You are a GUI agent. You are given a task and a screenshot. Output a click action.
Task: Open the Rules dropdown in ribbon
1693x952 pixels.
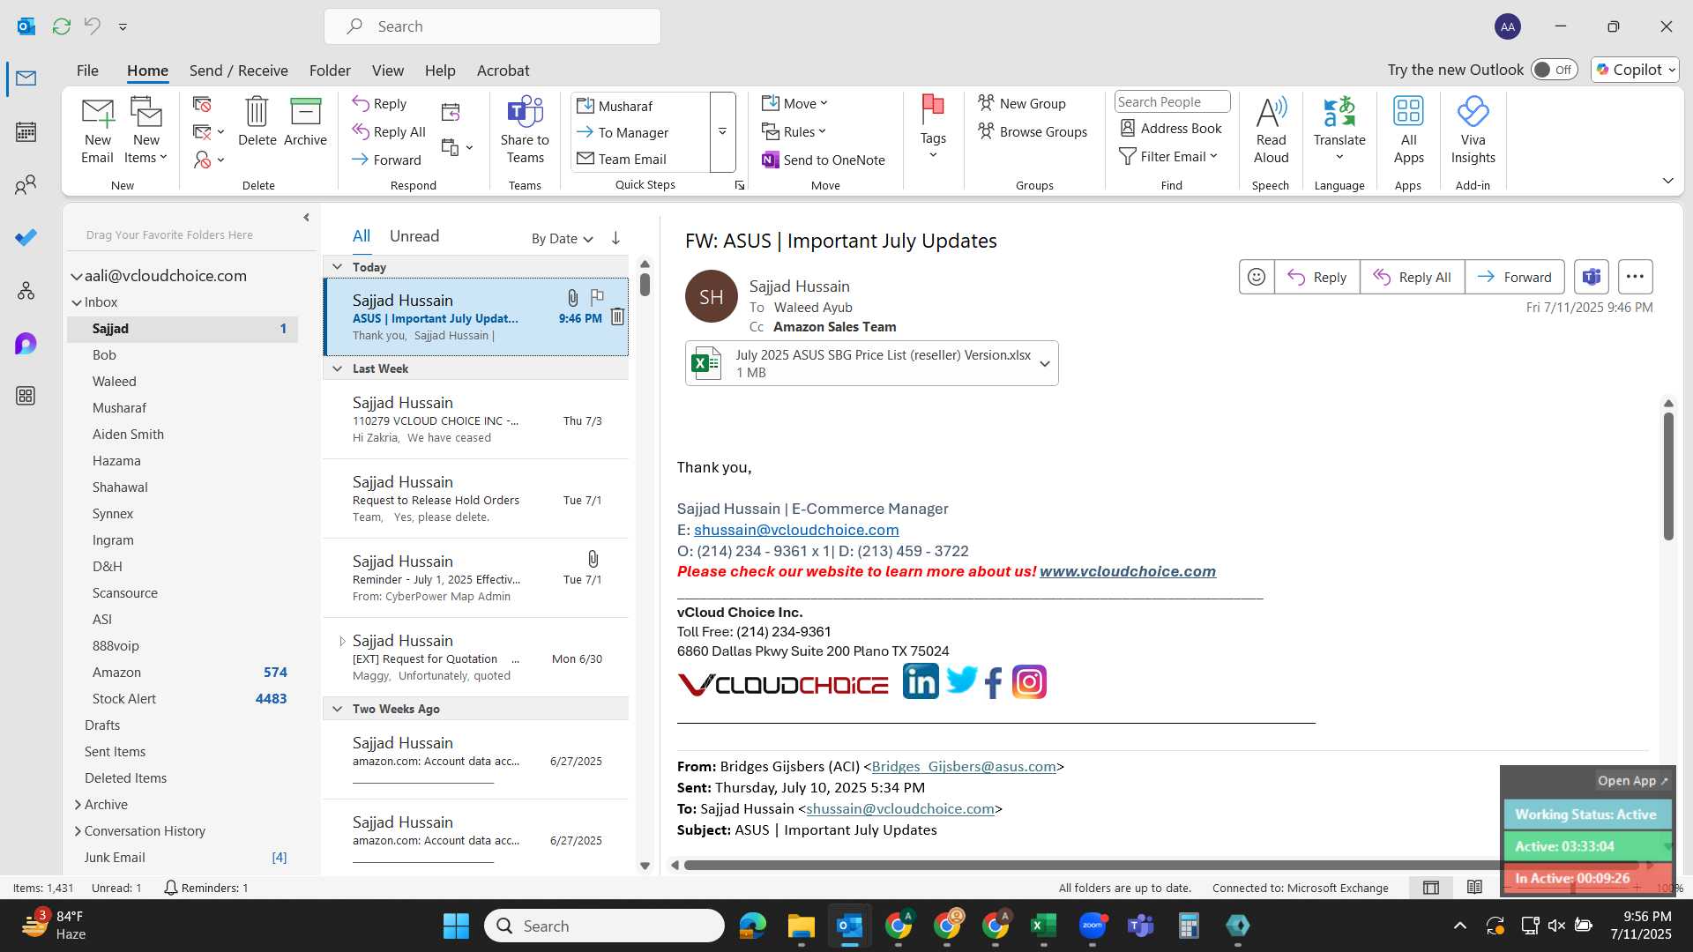coord(794,131)
